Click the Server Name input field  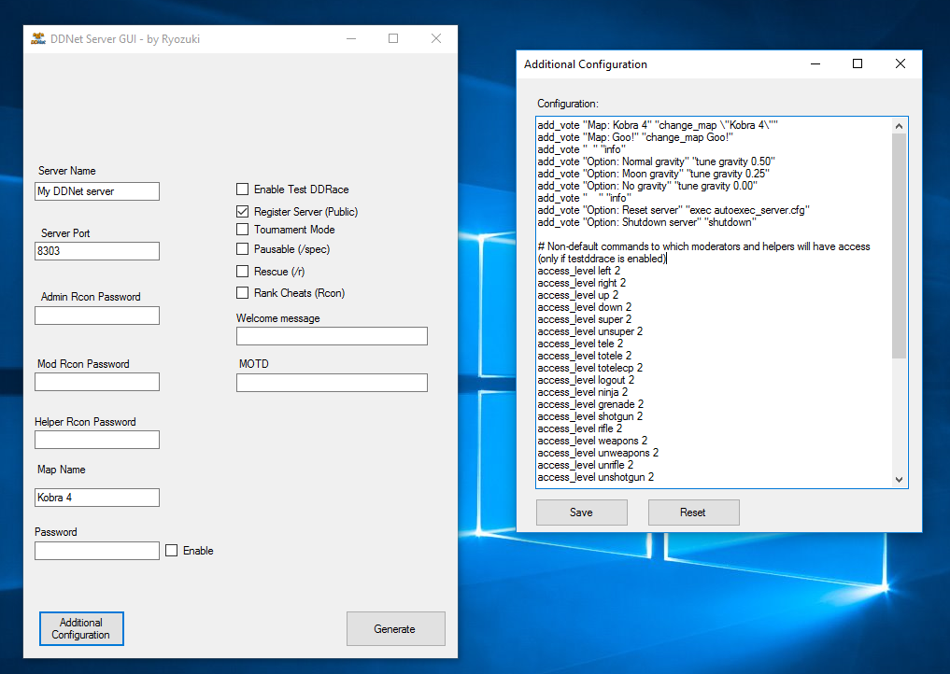click(97, 191)
